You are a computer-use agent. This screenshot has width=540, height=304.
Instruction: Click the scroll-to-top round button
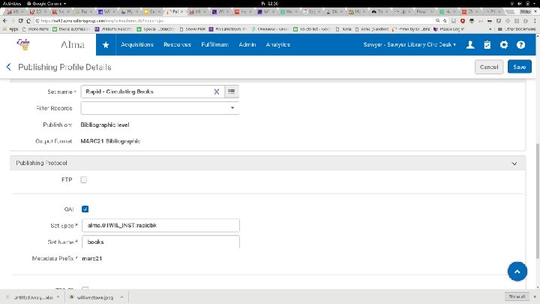tap(517, 272)
